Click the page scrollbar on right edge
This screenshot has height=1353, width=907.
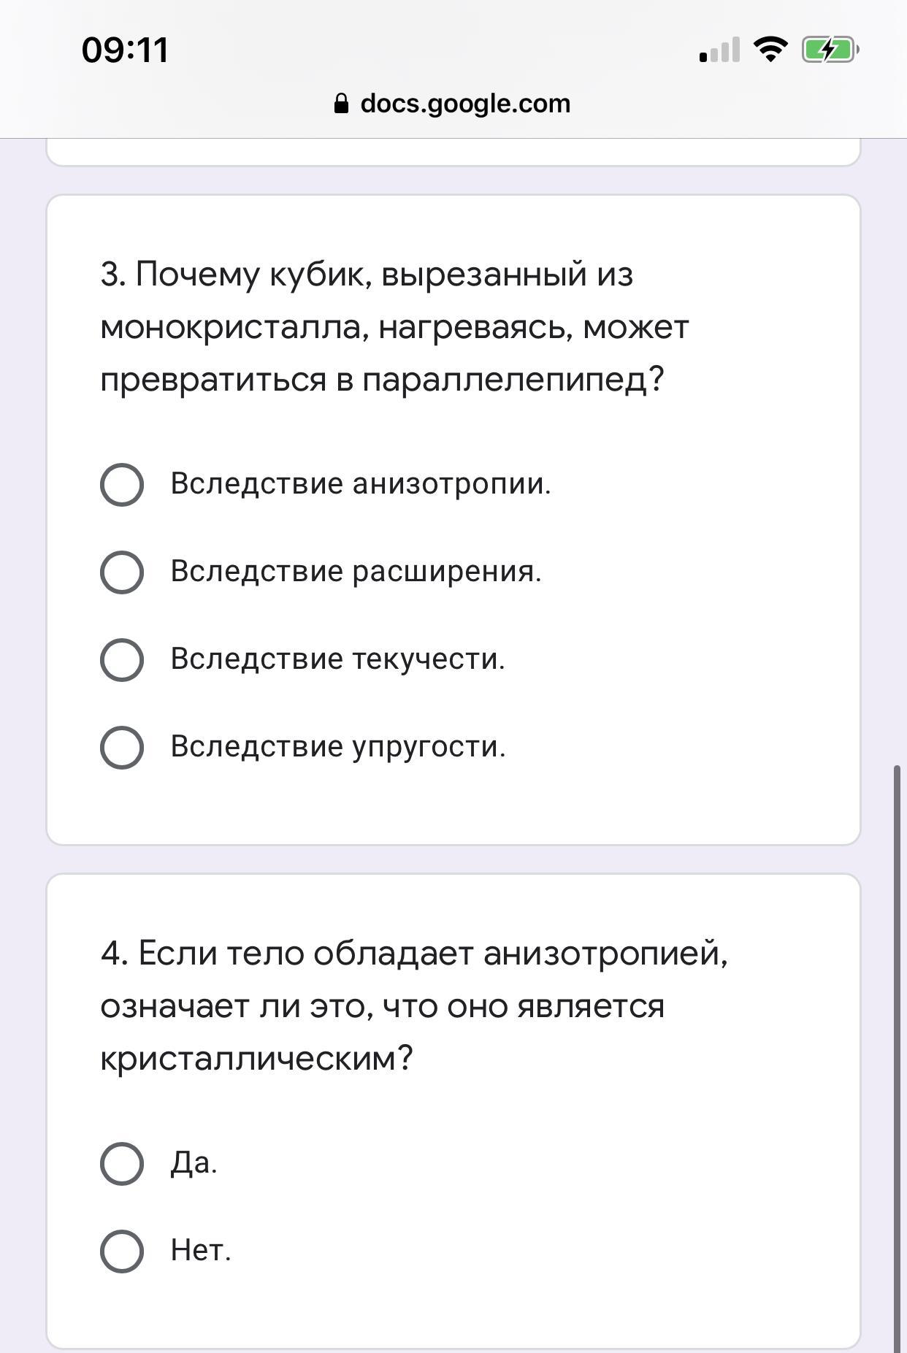898,1059
